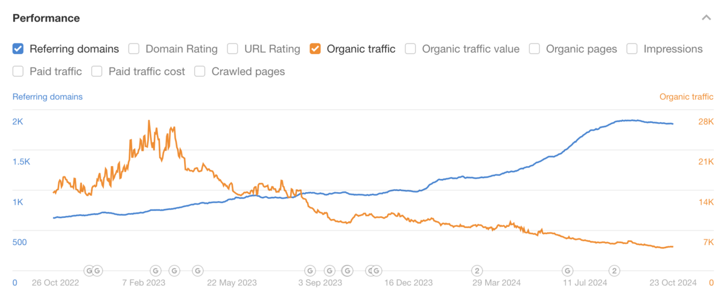Screen dimensions: 724x298
Task: Click the orange Organic traffic axis label
Action: pyautogui.click(x=686, y=96)
